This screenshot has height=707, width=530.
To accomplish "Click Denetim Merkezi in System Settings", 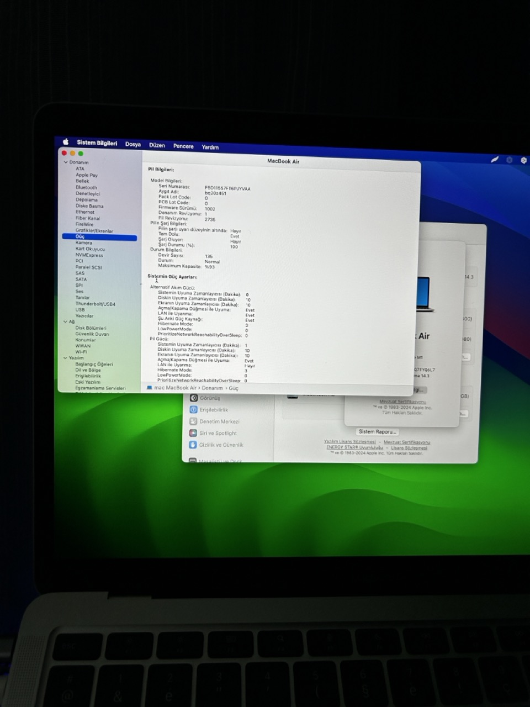I will [220, 421].
